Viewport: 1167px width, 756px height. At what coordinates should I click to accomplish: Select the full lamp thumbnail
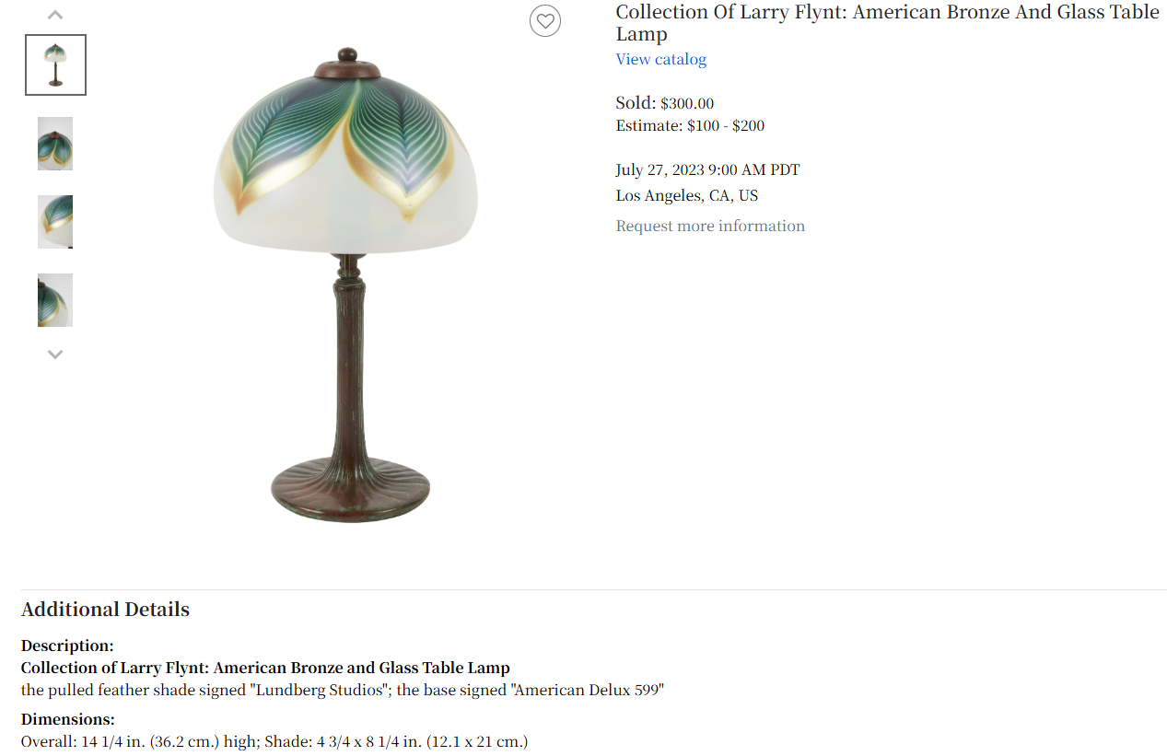click(55, 64)
